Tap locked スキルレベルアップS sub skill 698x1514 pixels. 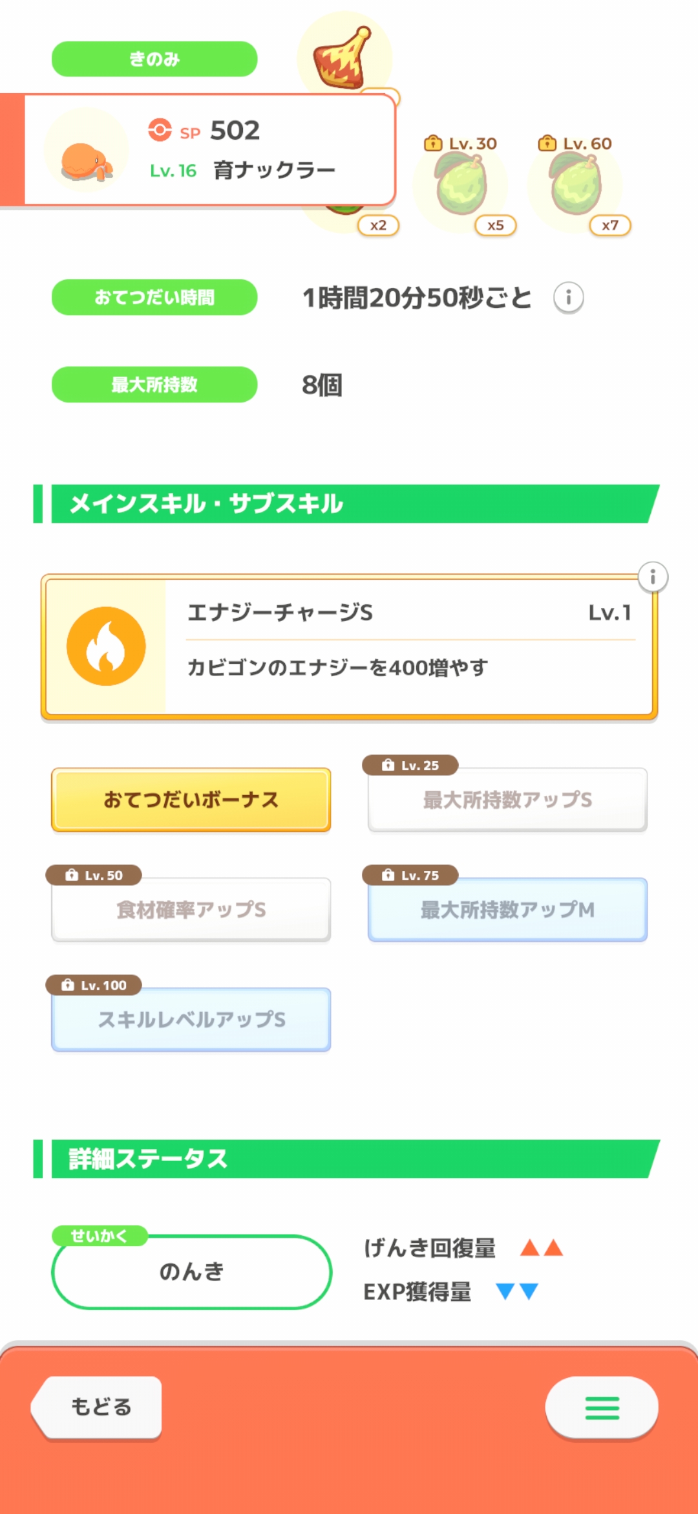pos(191,1020)
